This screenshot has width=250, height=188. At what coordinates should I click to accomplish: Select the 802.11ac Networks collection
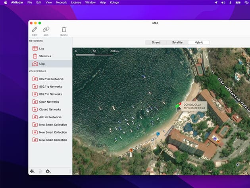tap(51, 79)
